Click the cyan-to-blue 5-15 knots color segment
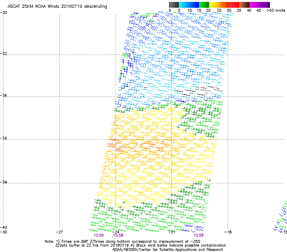 coord(189,5)
